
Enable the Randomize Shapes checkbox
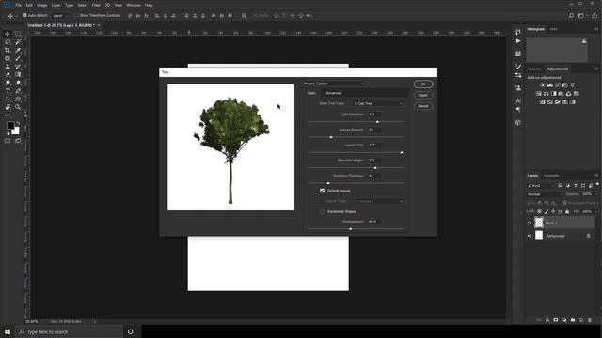pos(322,211)
